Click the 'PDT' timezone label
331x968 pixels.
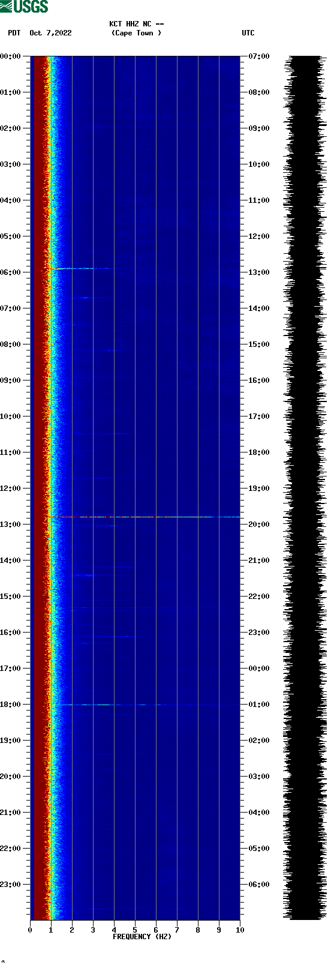14,33
